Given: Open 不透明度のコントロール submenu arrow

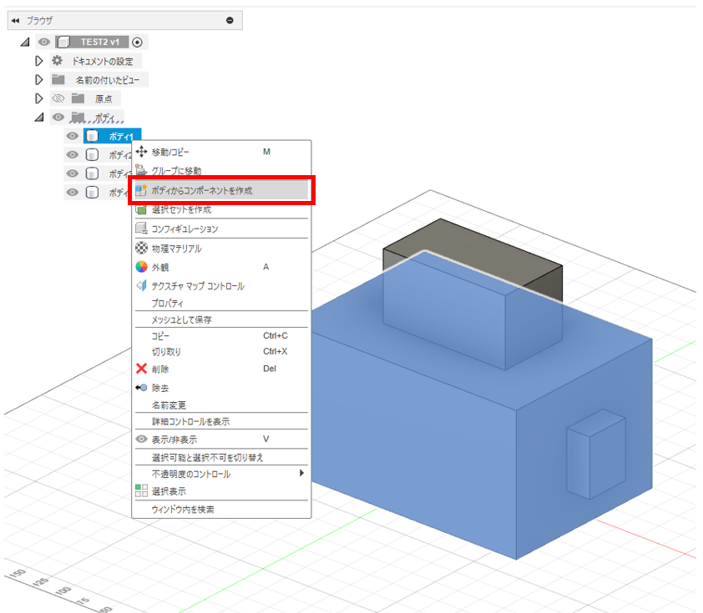Looking at the screenshot, I should click(x=301, y=473).
